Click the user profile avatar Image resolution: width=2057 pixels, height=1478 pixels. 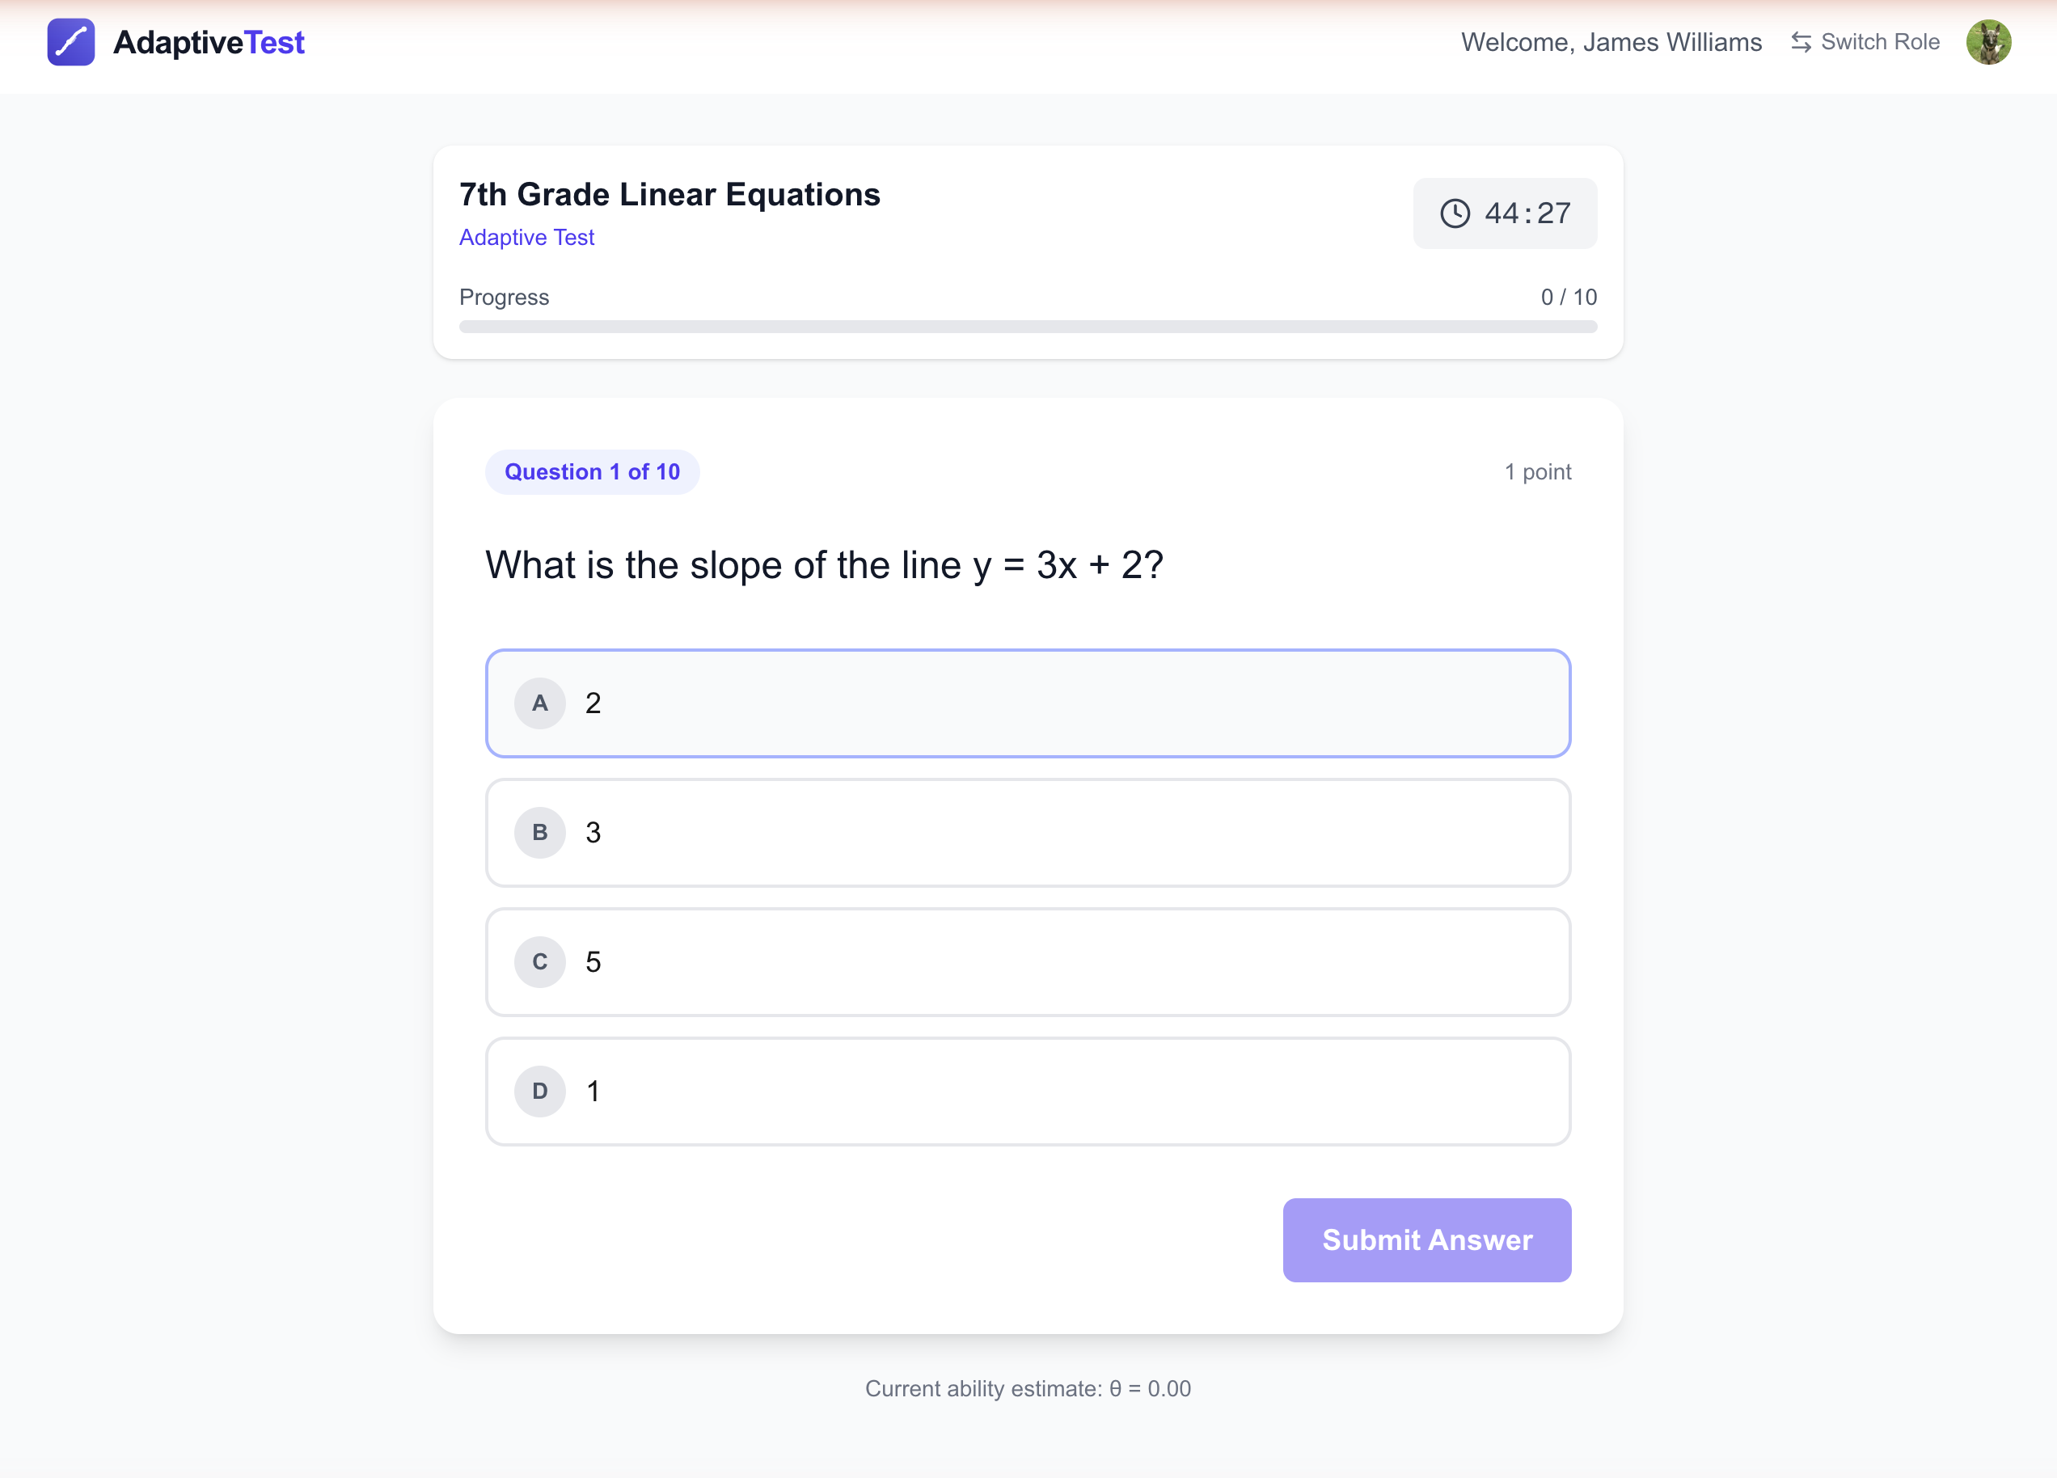click(x=1988, y=43)
